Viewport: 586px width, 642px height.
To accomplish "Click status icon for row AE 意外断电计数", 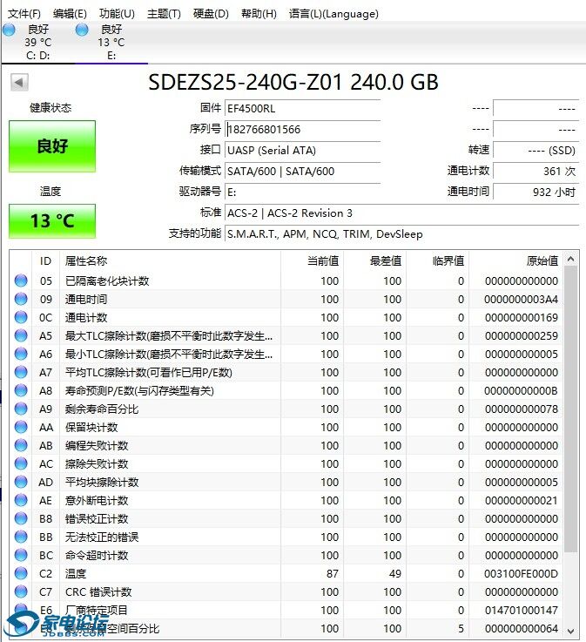I will click(x=21, y=500).
